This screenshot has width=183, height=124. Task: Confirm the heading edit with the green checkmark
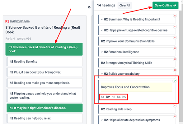[175, 81]
